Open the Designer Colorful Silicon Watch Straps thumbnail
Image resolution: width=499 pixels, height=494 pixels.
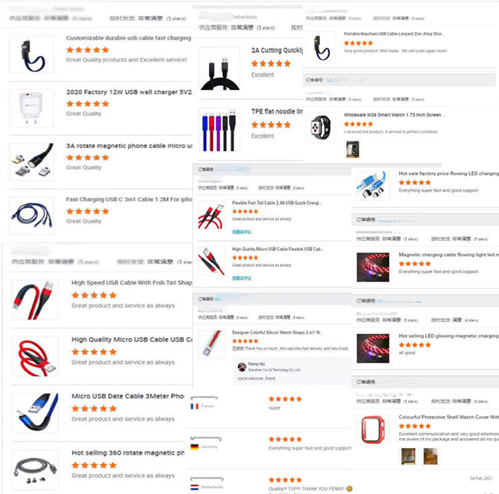tap(212, 345)
